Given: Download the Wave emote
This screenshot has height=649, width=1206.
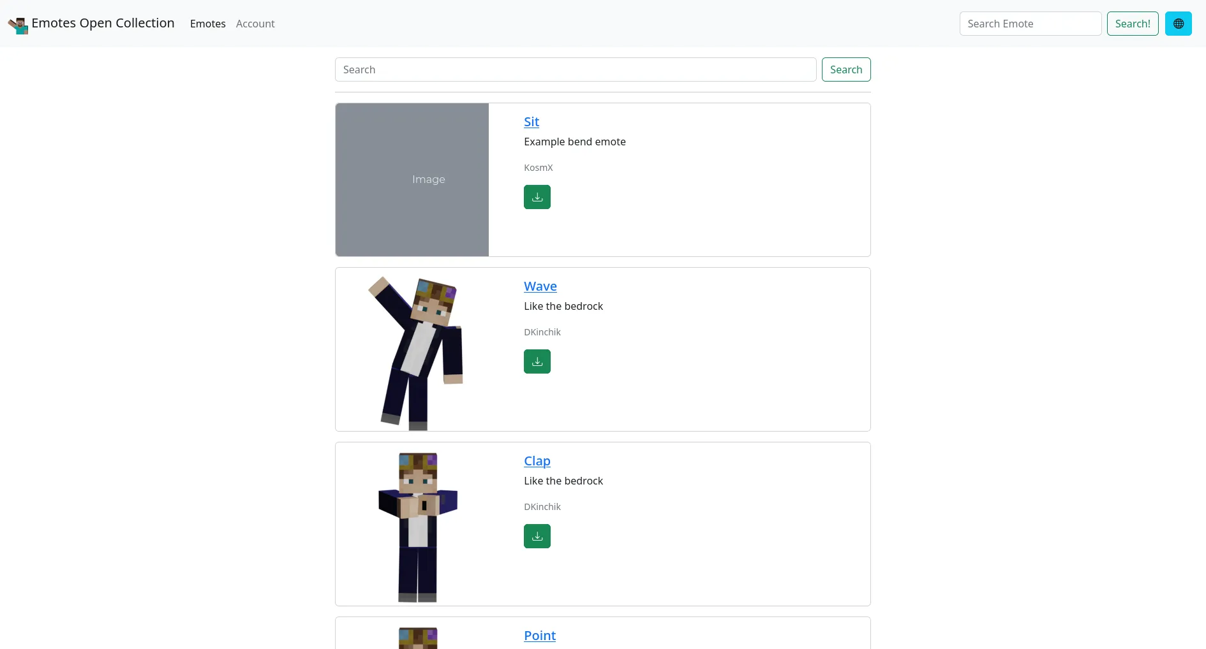Looking at the screenshot, I should click(537, 361).
